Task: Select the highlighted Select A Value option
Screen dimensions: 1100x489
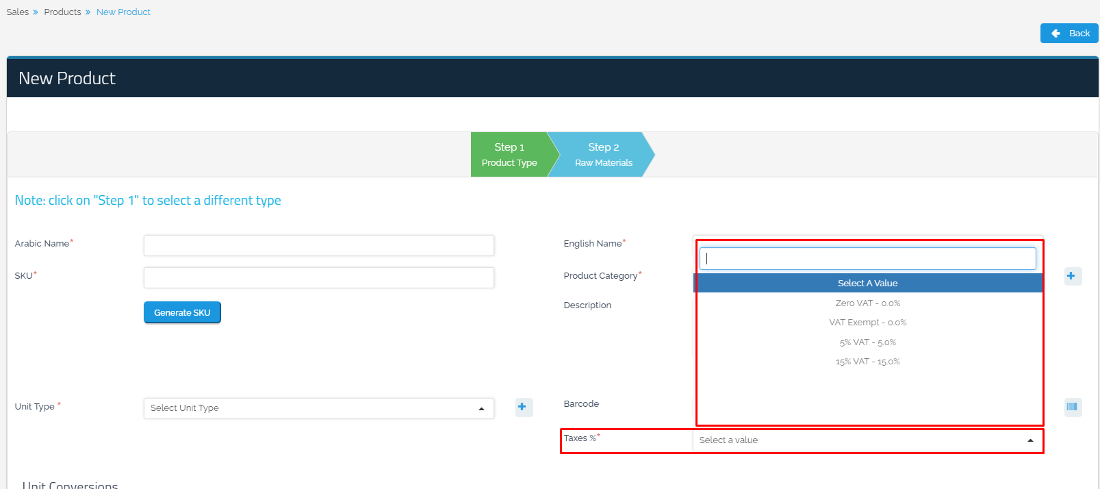Action: pyautogui.click(x=867, y=283)
